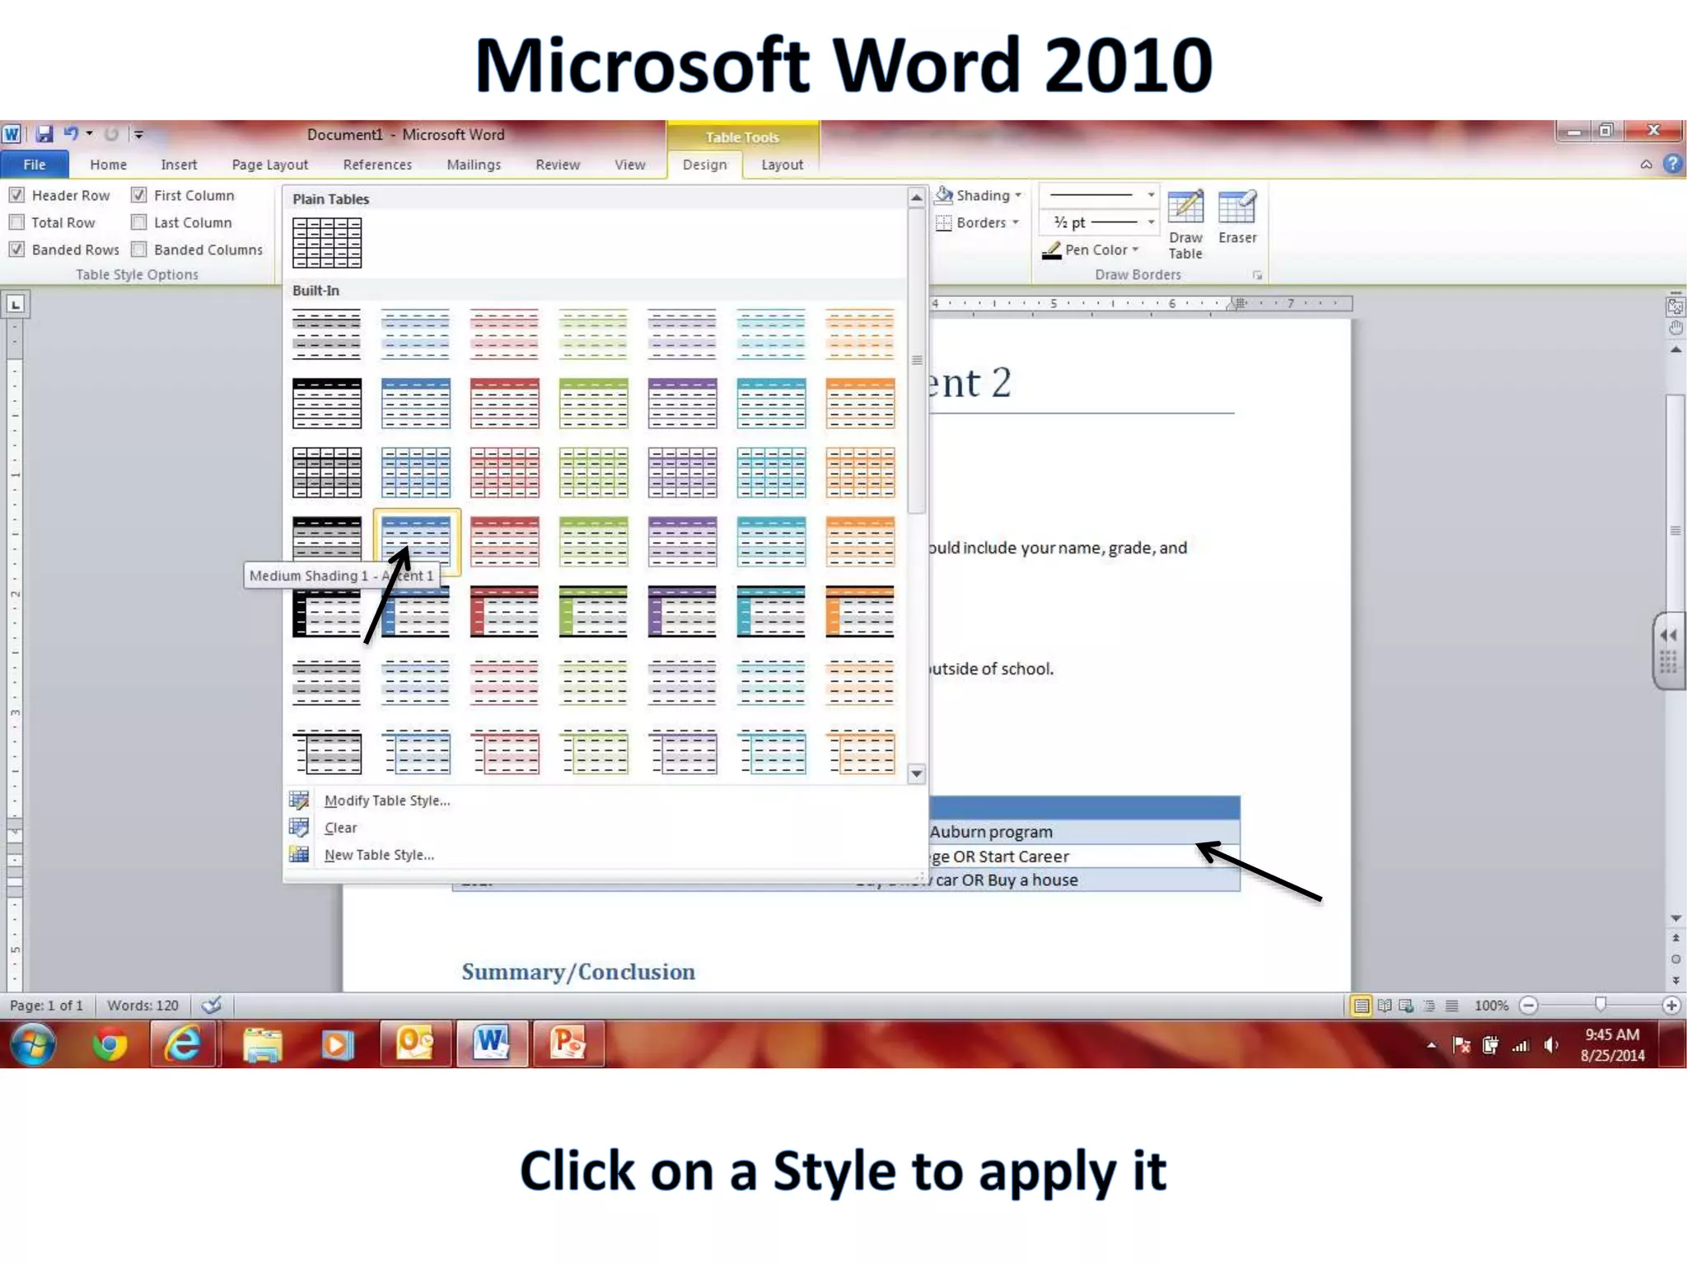Toggle the Banded Columns checkbox
Image resolution: width=1687 pixels, height=1265 pixels.
click(139, 250)
